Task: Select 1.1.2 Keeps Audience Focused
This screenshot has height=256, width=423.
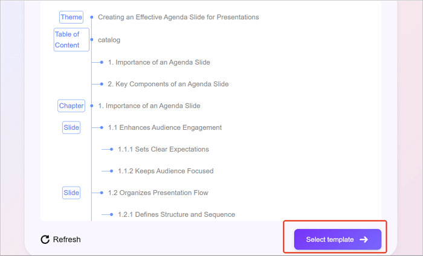Action: 166,171
